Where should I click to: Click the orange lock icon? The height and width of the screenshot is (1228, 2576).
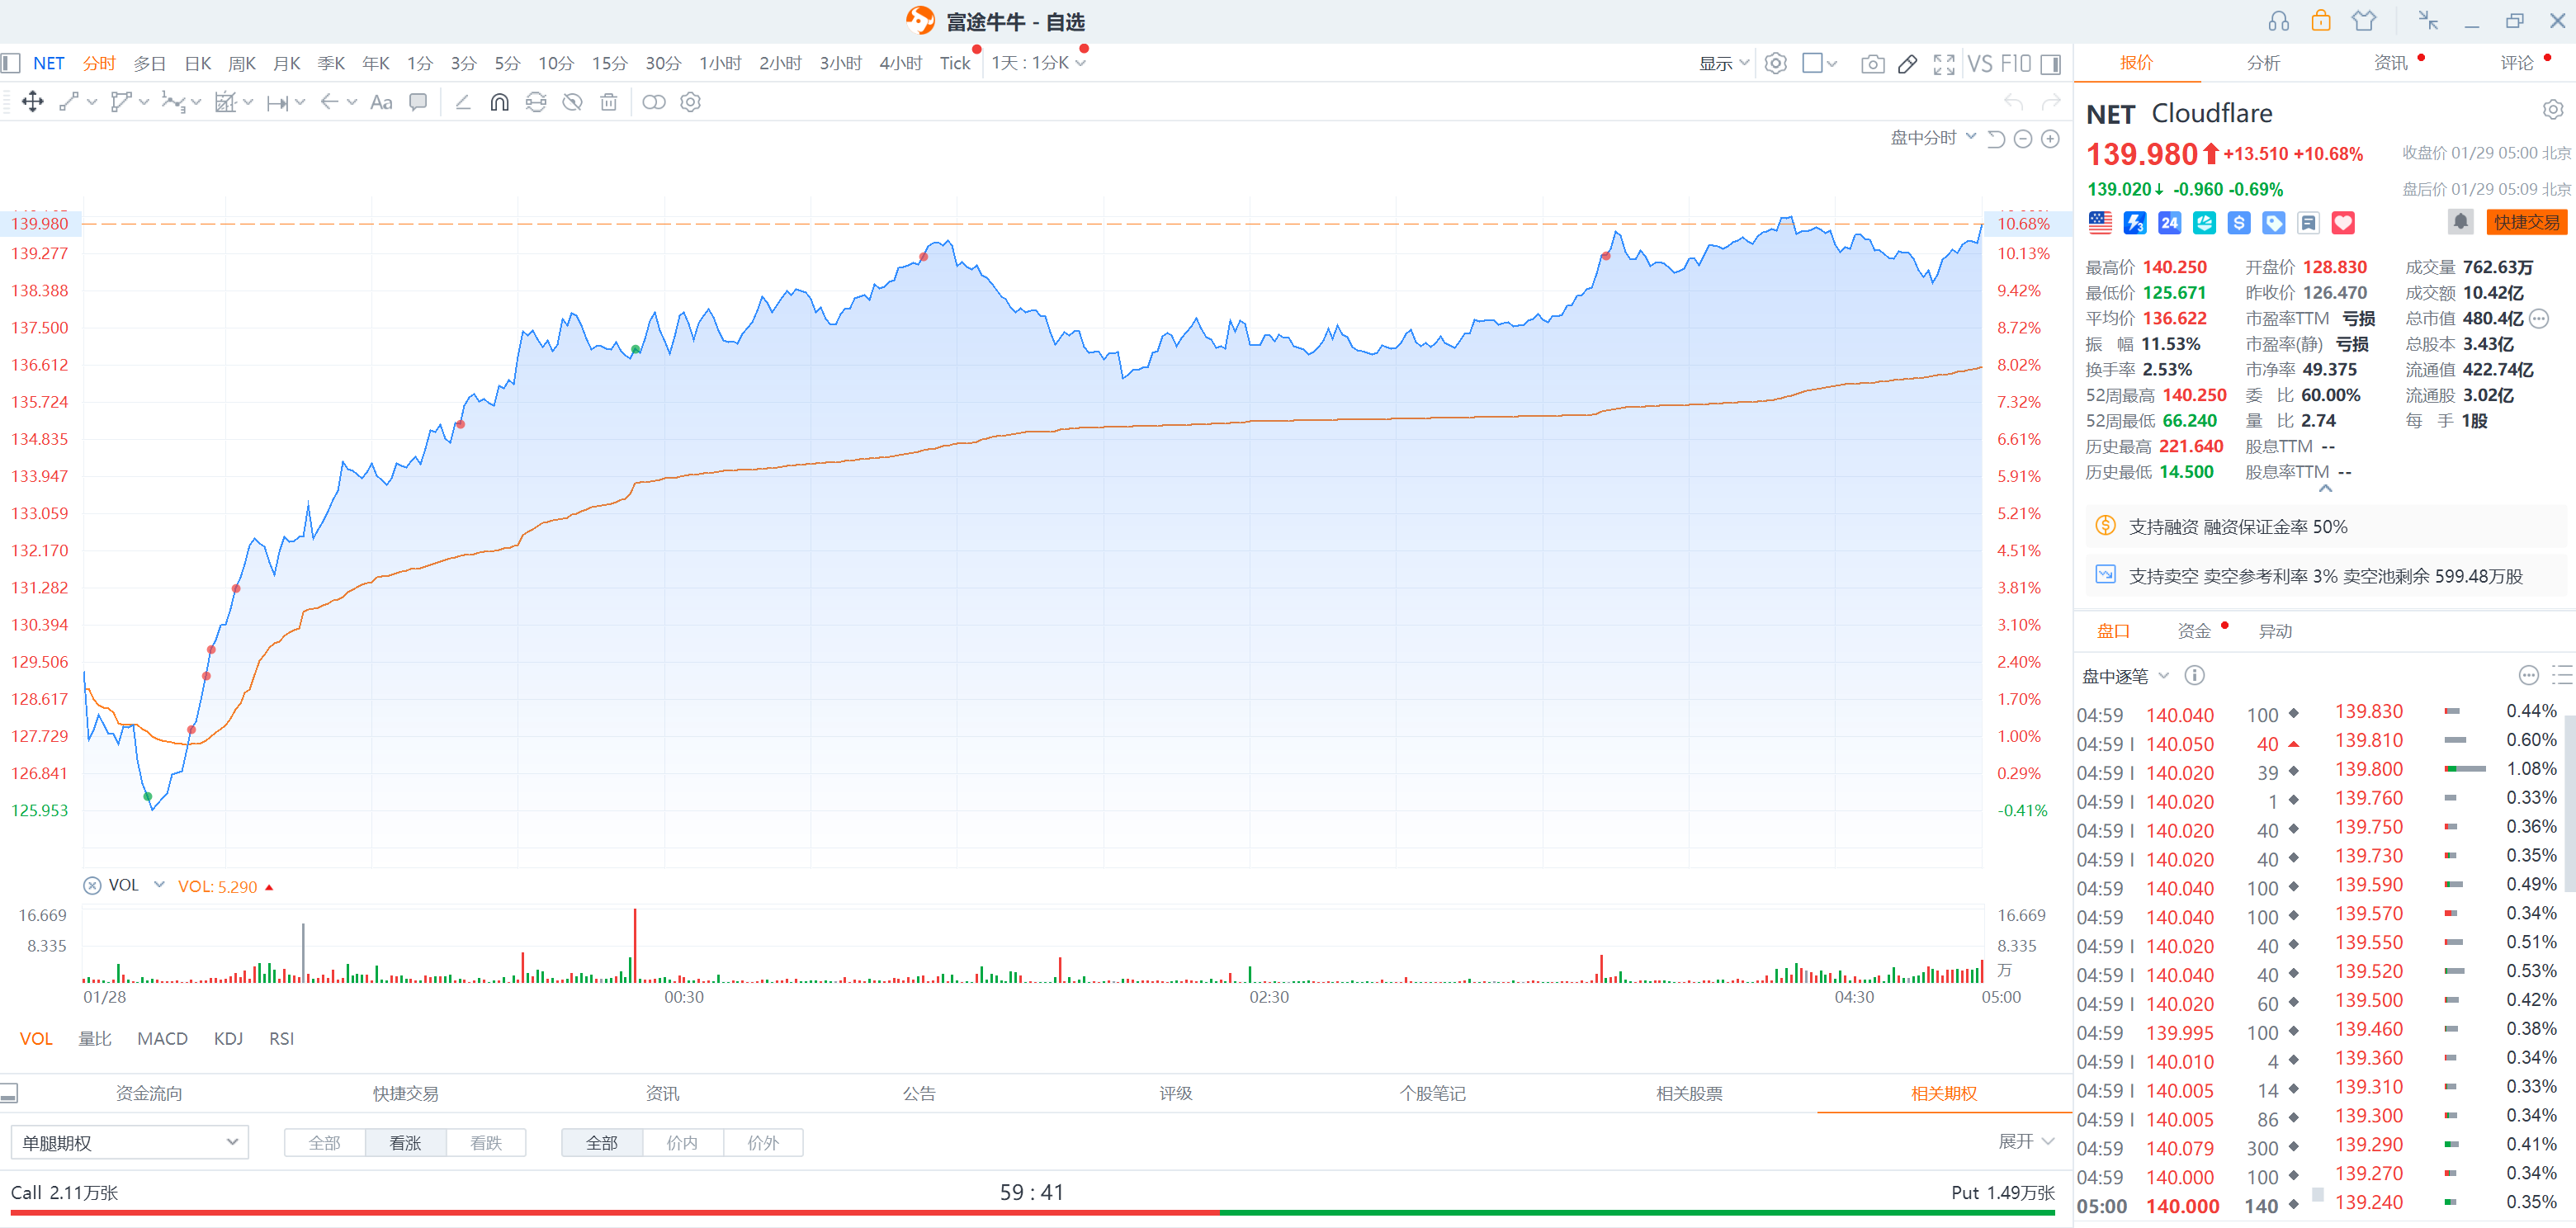pyautogui.click(x=2321, y=21)
